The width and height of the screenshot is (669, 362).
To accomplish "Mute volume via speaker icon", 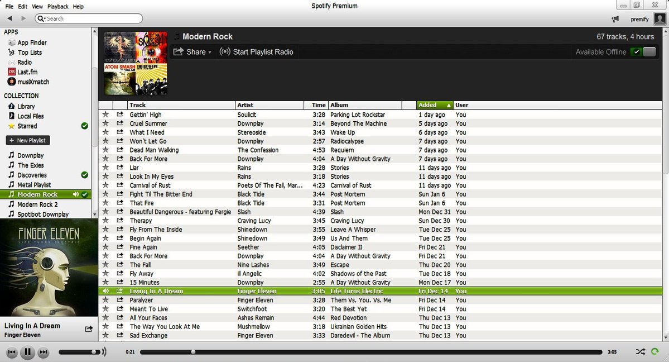I will point(104,352).
